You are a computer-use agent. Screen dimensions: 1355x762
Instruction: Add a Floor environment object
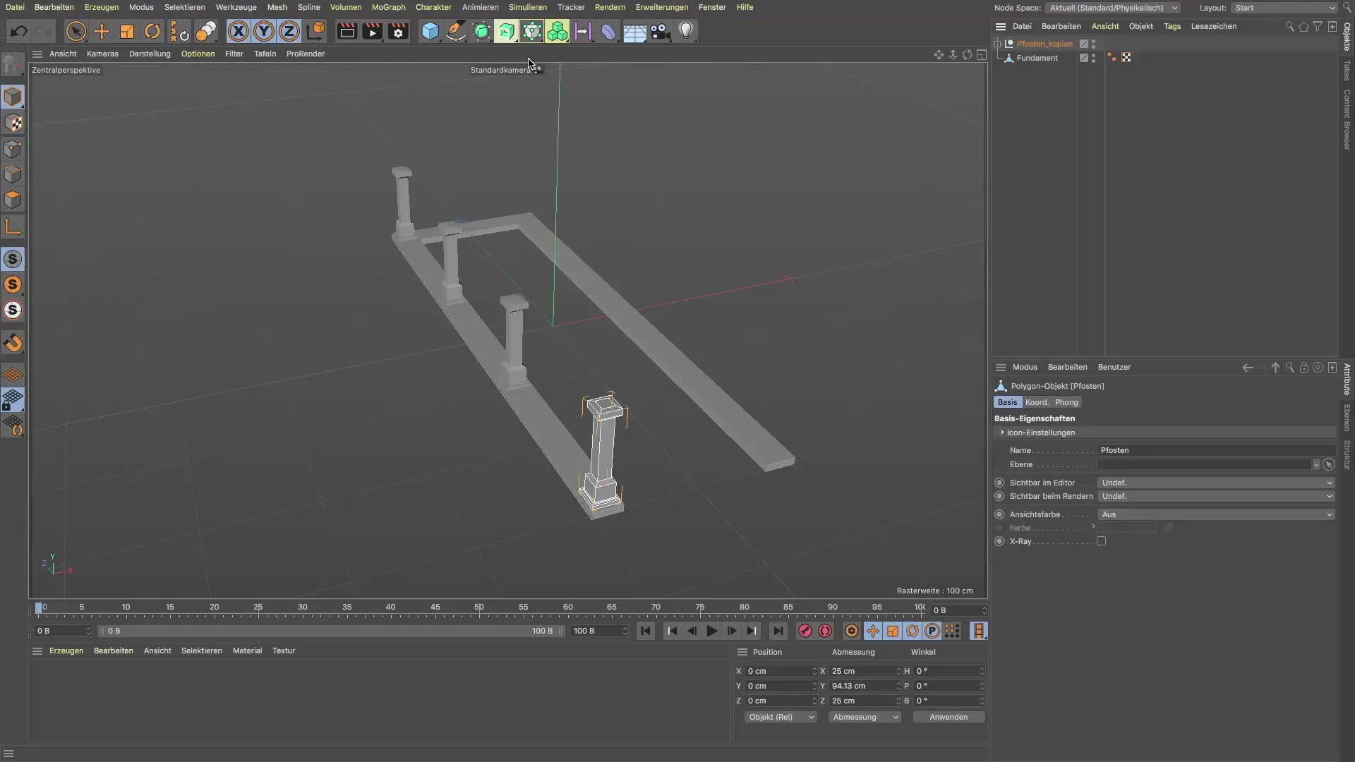634,31
